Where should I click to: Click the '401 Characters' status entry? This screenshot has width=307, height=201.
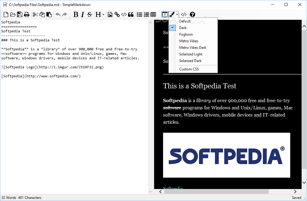(30, 198)
